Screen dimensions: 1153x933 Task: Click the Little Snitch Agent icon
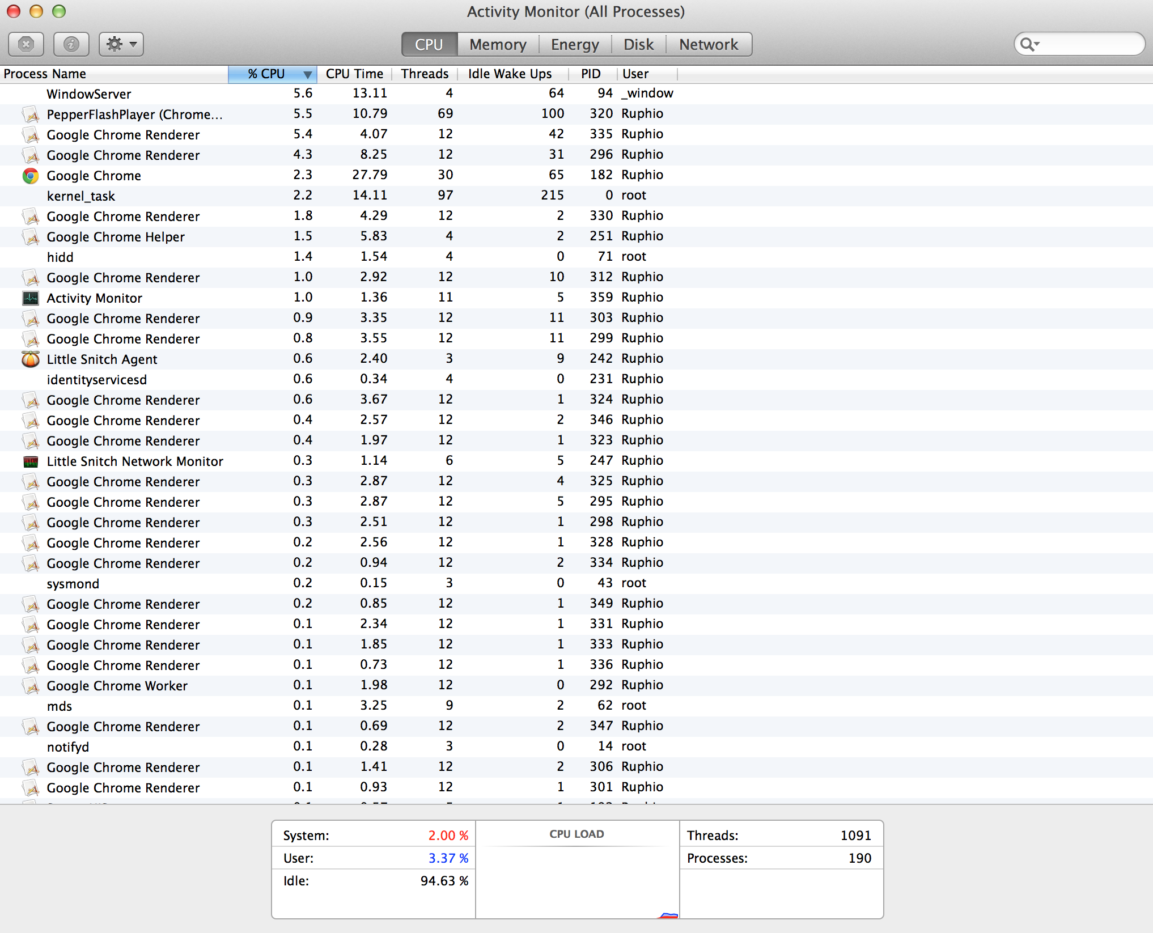click(x=31, y=359)
